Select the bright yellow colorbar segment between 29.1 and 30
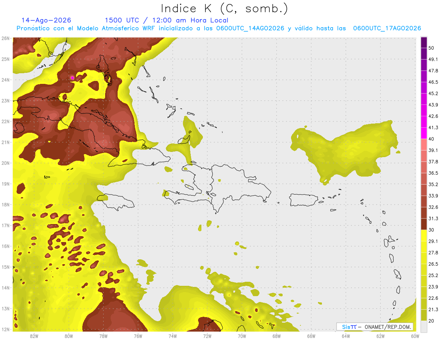The width and height of the screenshot is (441, 341). 424,235
